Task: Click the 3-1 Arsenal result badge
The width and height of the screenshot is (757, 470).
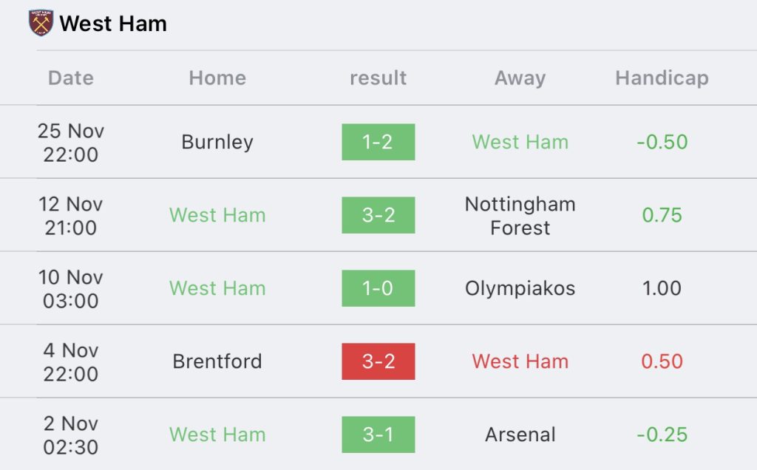Action: pos(378,435)
